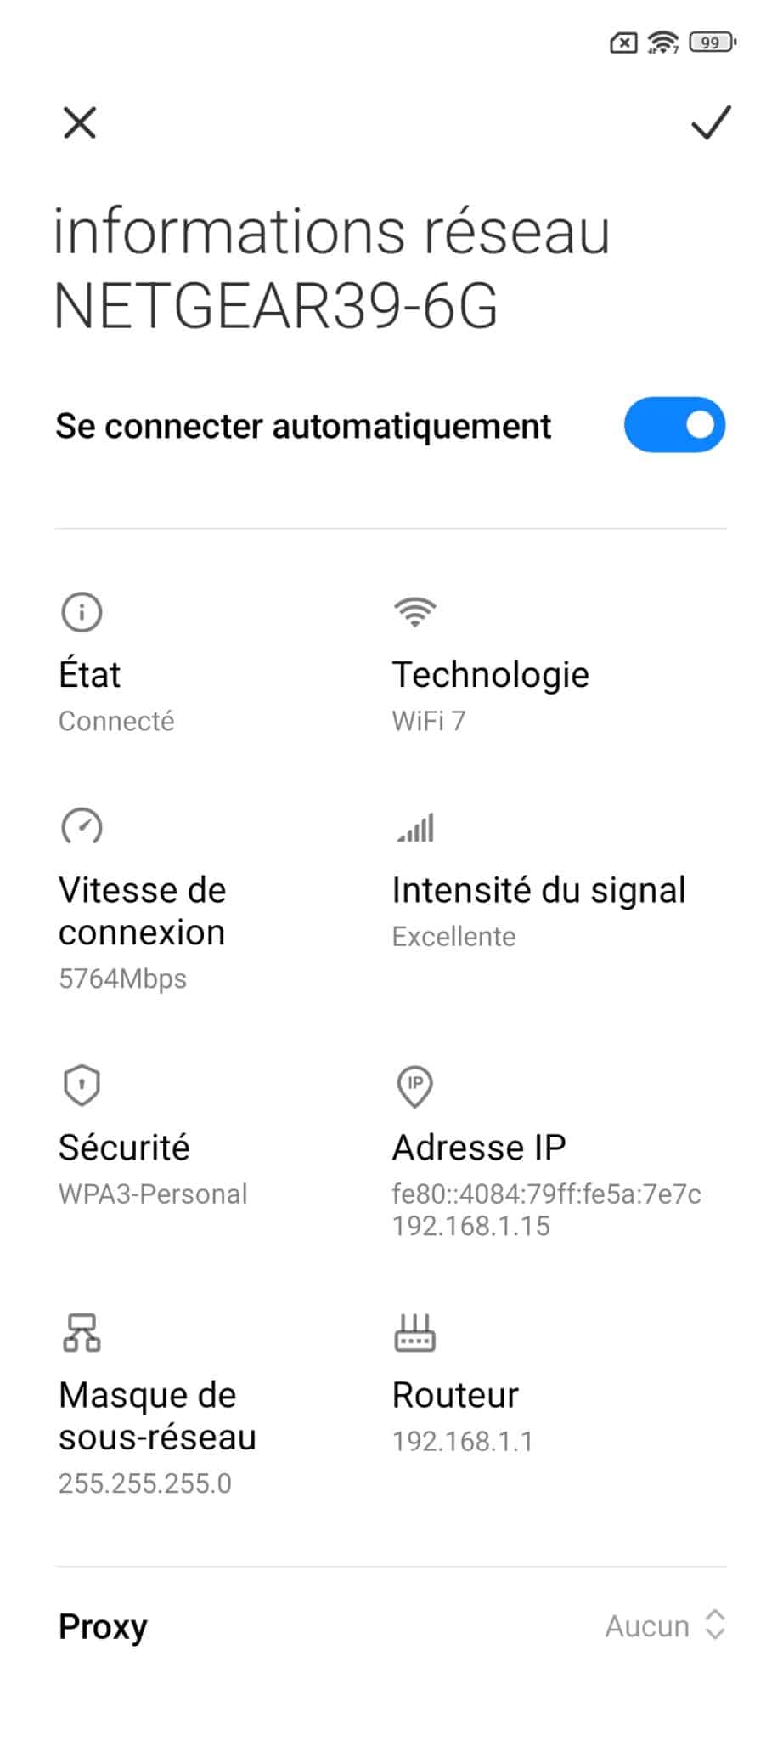Tap the battery indicator in status bar
Image resolution: width=783 pixels, height=1741 pixels.
(x=712, y=42)
